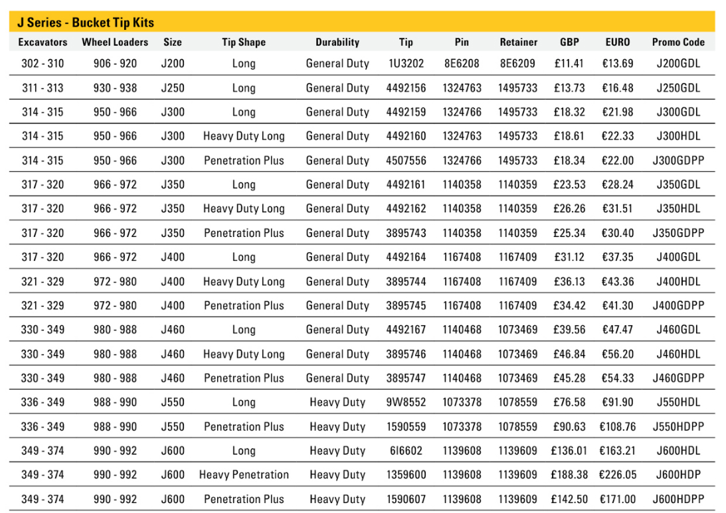Click promo code J200GDL
This screenshot has width=726, height=513.
678,64
